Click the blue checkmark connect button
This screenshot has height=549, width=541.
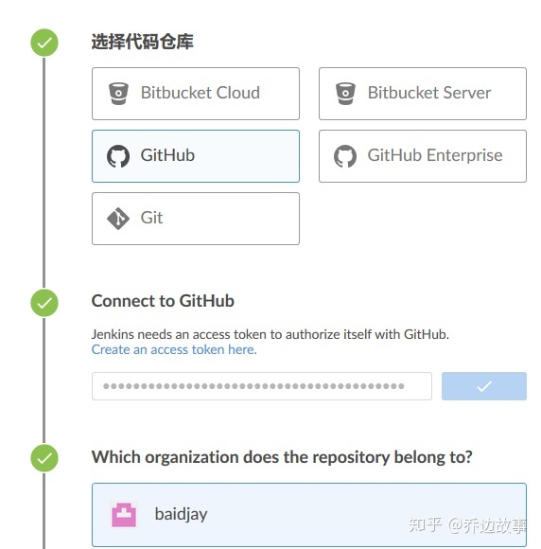click(484, 386)
